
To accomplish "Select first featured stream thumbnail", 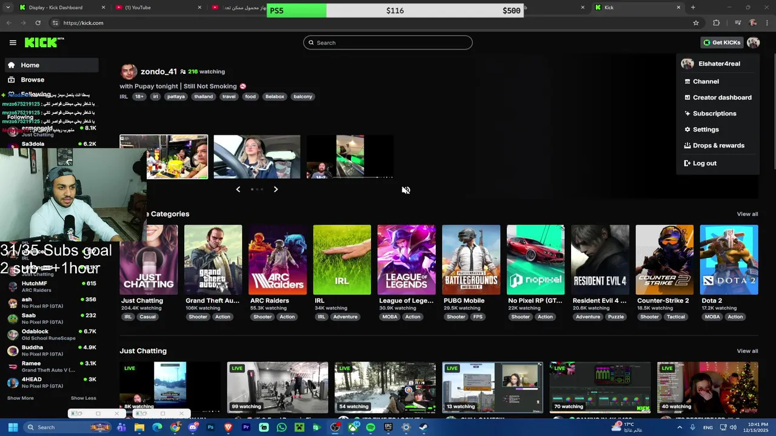I will (x=164, y=157).
